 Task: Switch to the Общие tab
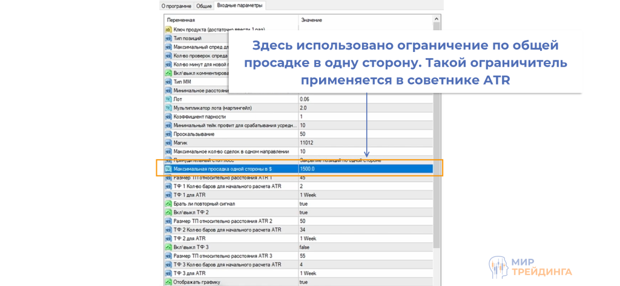tap(204, 6)
